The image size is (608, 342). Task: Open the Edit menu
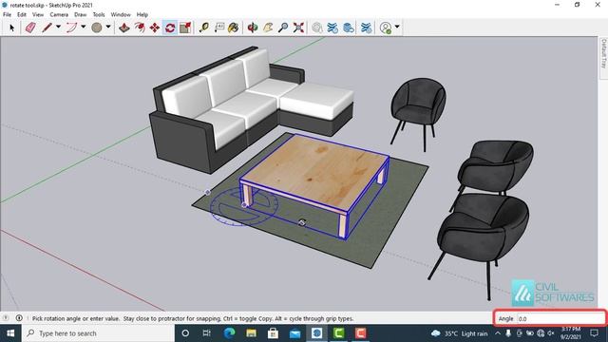click(22, 15)
